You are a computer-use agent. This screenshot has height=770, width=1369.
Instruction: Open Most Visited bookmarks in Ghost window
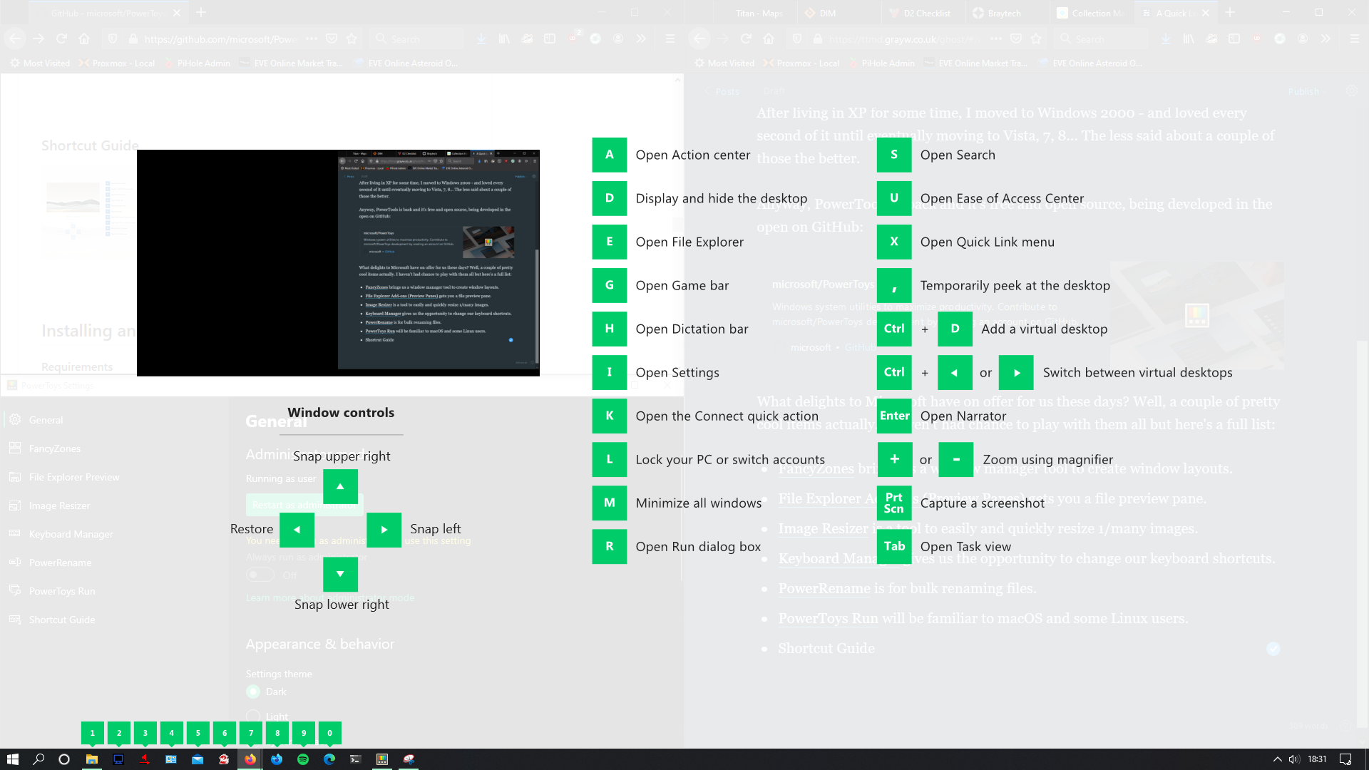coord(724,63)
